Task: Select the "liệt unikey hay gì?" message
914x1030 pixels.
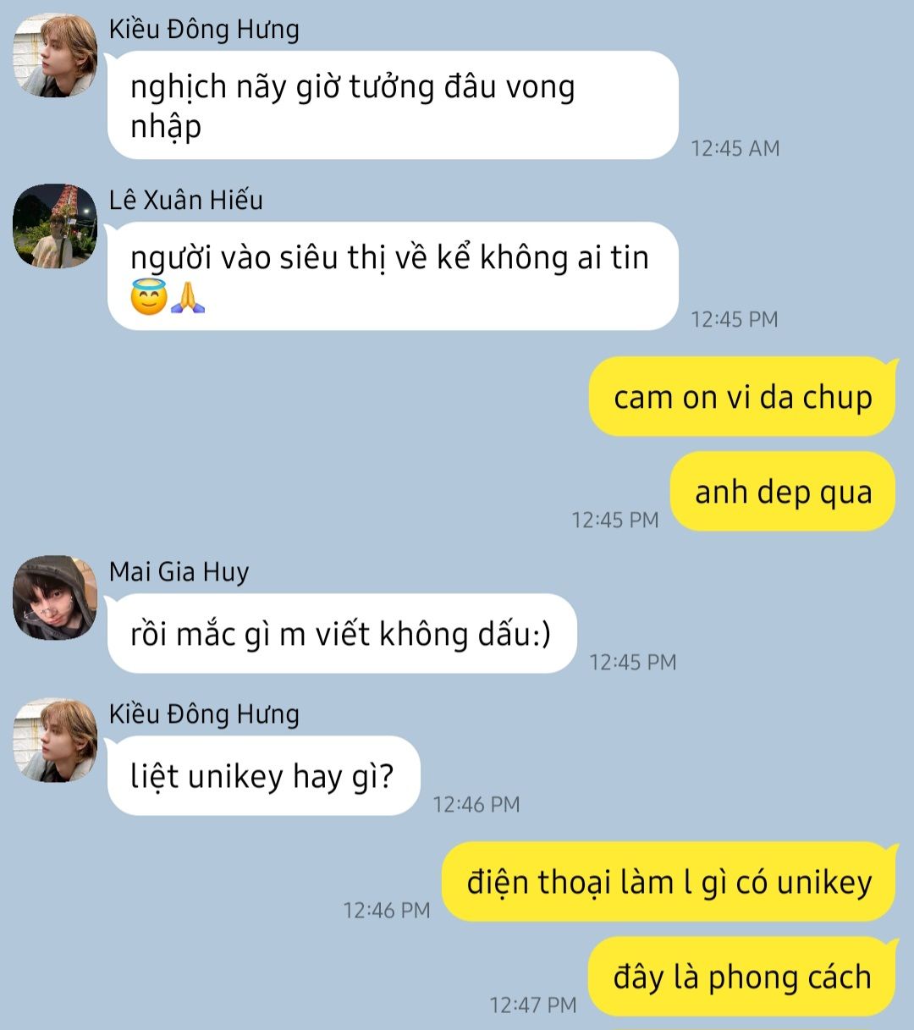Action: [x=263, y=776]
